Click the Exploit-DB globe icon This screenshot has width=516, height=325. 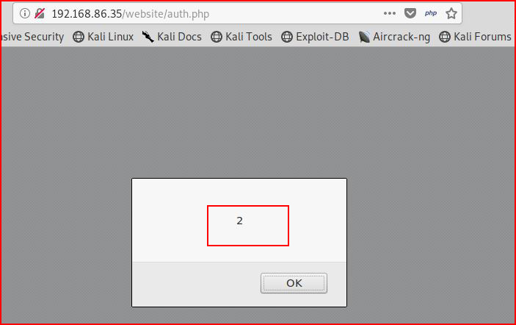(x=287, y=37)
